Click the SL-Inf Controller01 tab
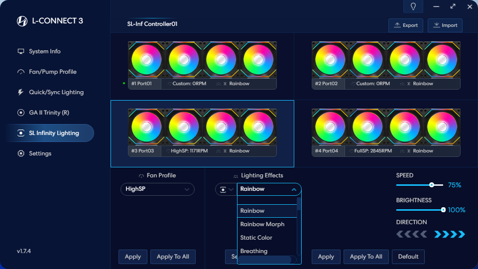This screenshot has width=478, height=269. click(x=152, y=24)
